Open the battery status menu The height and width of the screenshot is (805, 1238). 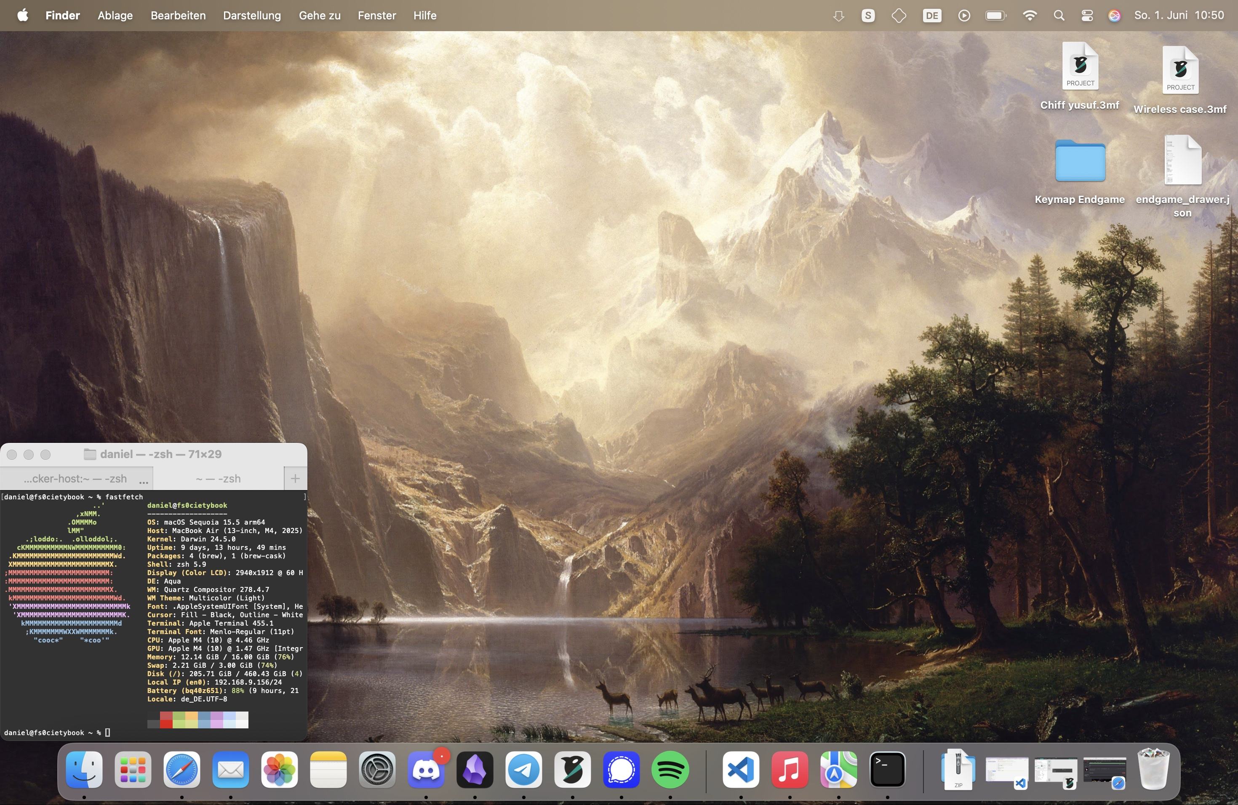point(995,16)
